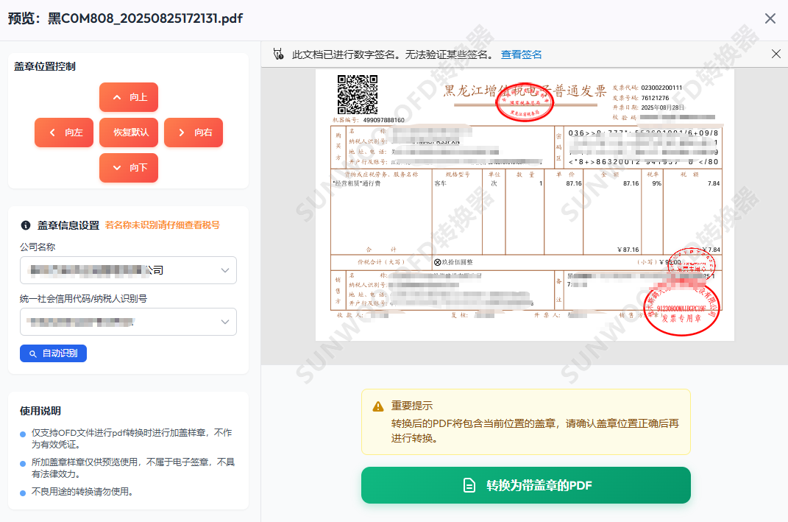Close the PDF preview dialog
Viewport: 788px width, 522px height.
(770, 18)
